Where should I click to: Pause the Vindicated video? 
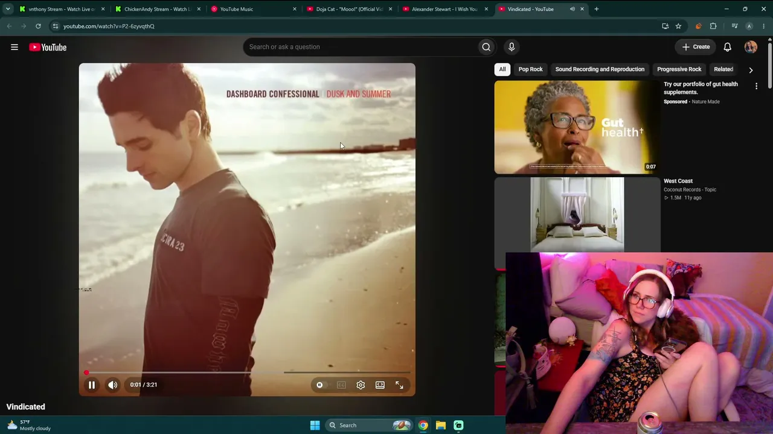[x=92, y=385]
